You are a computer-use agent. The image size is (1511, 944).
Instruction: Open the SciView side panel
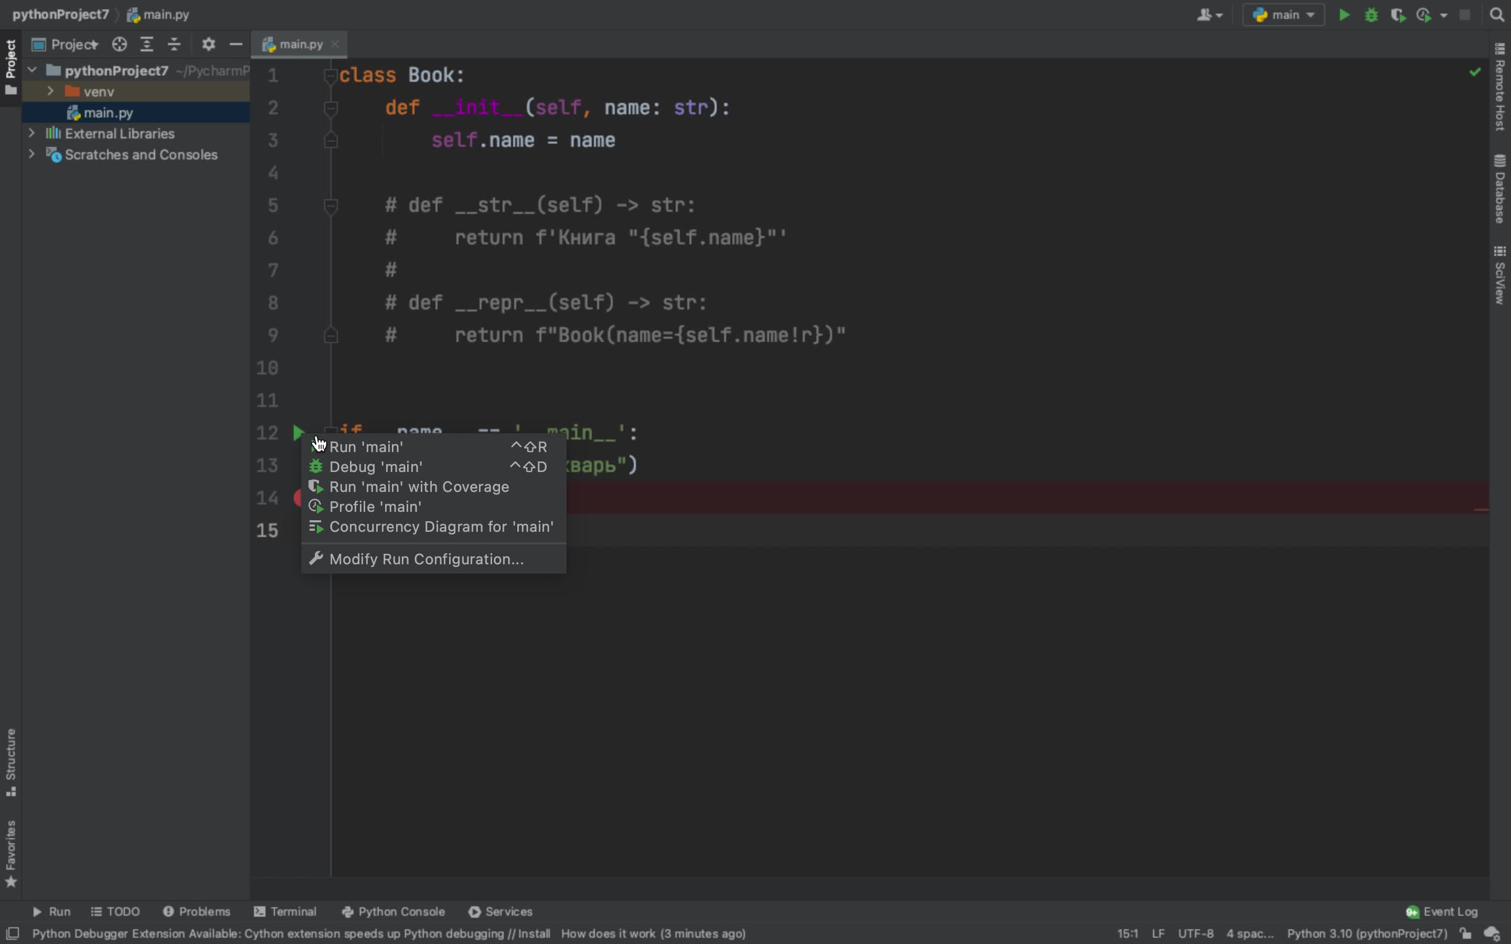tap(1500, 275)
